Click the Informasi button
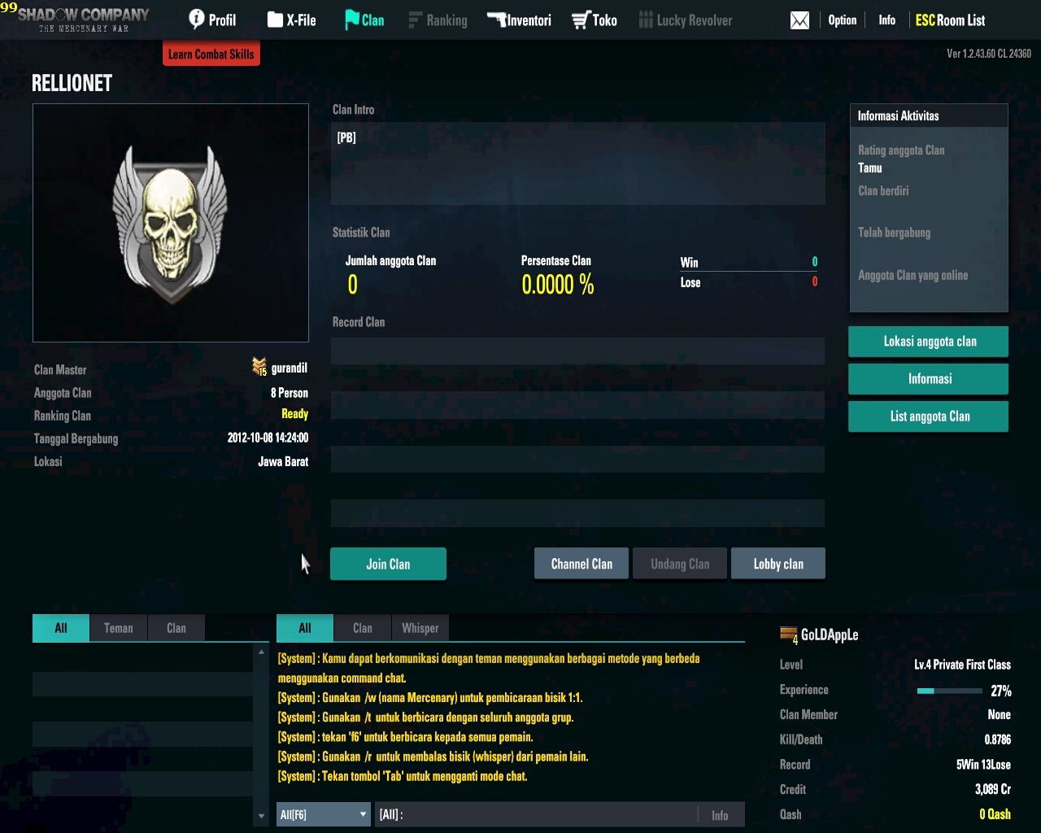1041x833 pixels. 929,379
